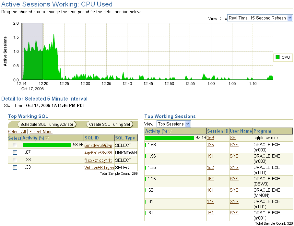The height and width of the screenshot is (226, 294).
Task: Click the shaded time-interval box on chart
Action: (32, 51)
